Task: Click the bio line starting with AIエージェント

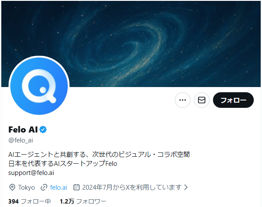Action: [x=99, y=155]
